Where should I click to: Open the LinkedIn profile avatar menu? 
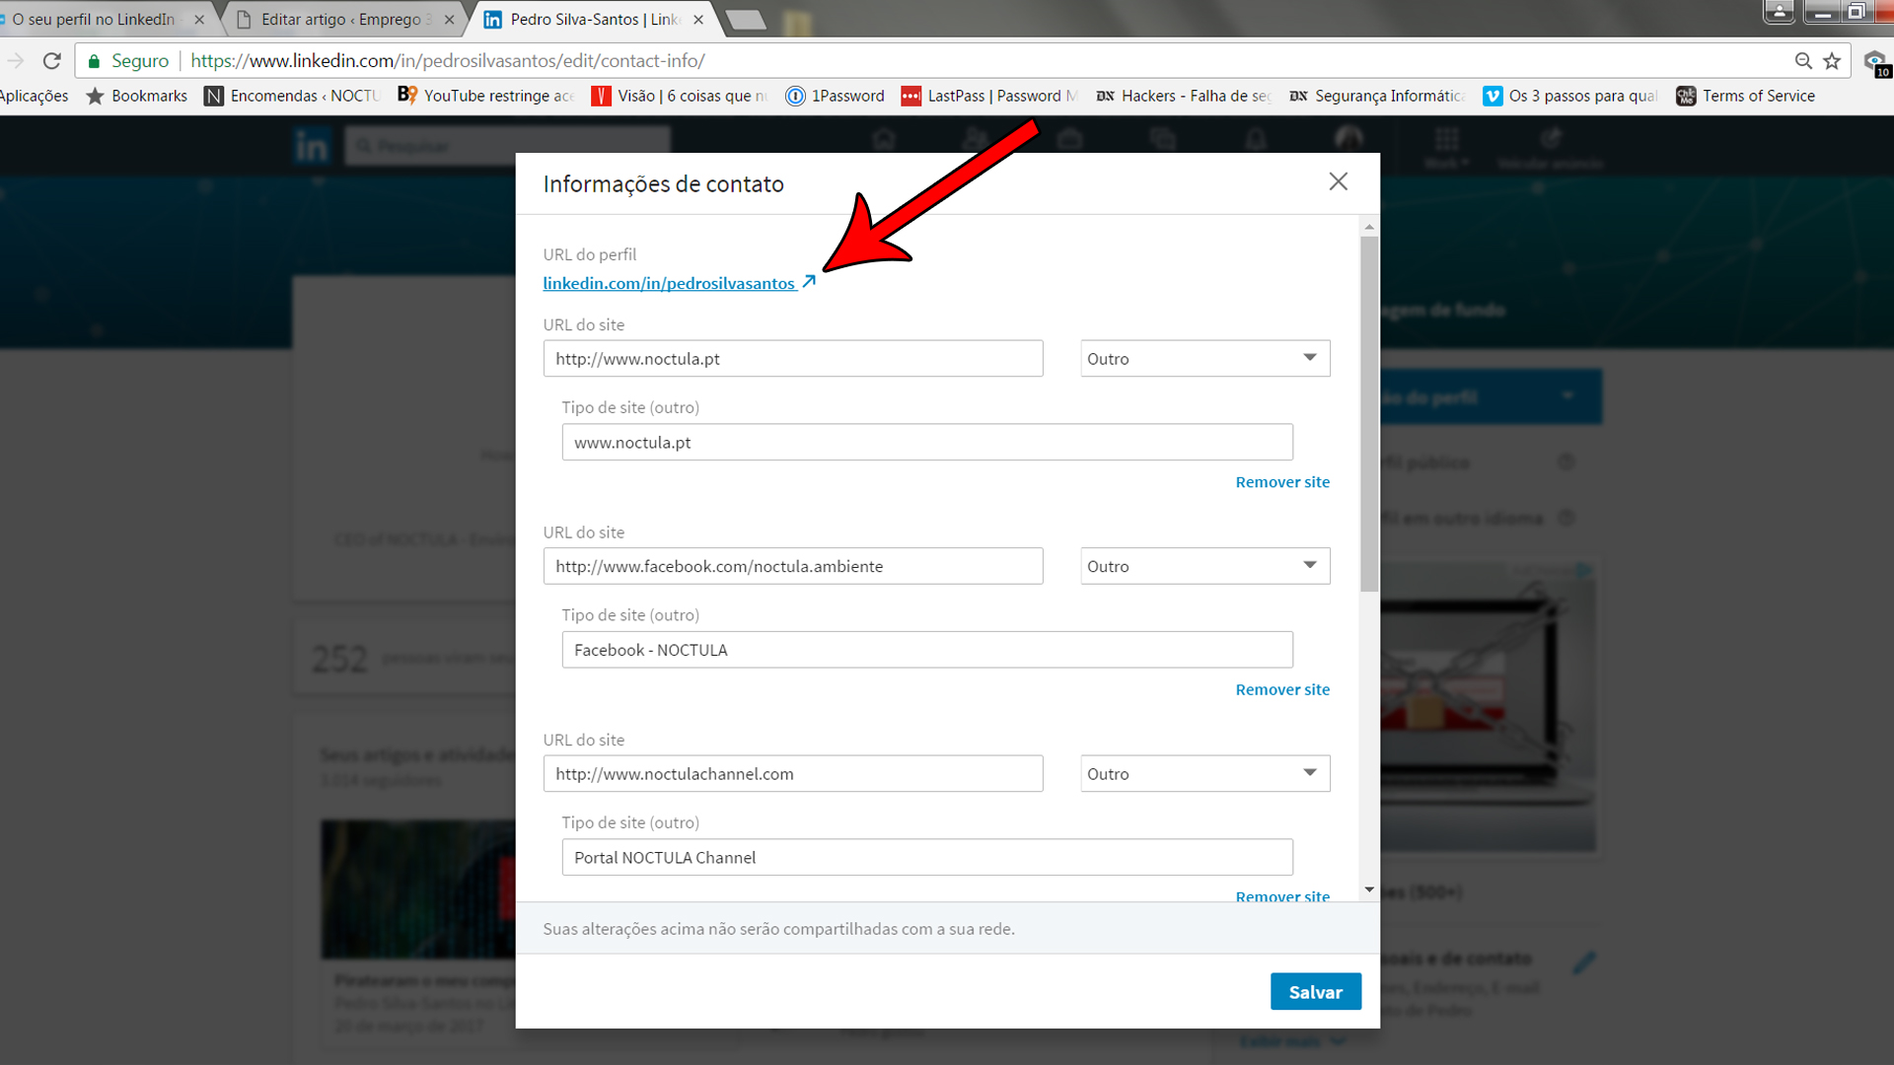[x=1348, y=139]
